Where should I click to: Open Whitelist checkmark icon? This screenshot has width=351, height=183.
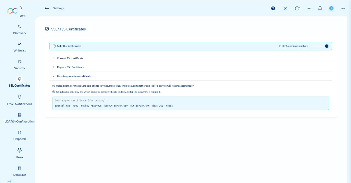pos(20,44)
